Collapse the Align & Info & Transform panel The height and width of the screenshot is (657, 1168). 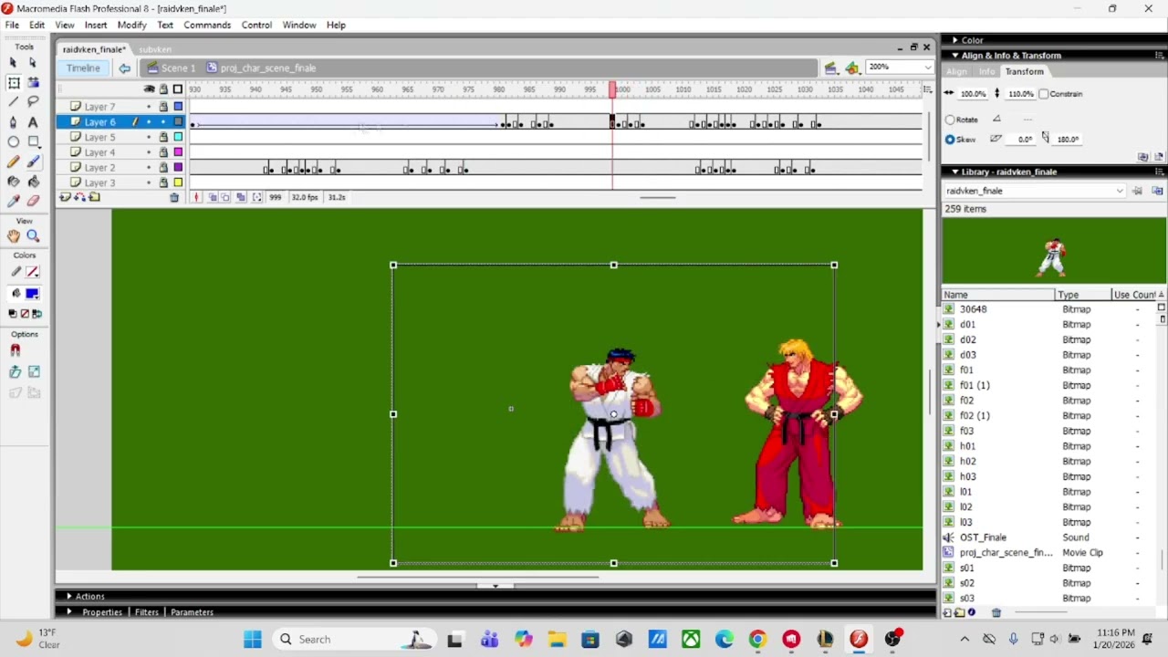click(954, 56)
